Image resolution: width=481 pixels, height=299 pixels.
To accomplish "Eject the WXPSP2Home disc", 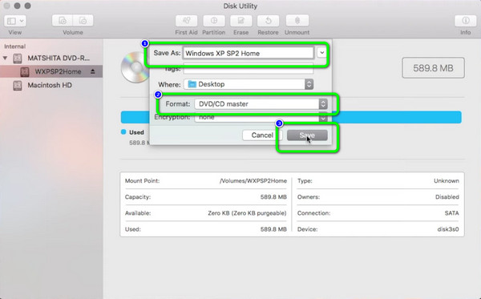I will (x=93, y=71).
